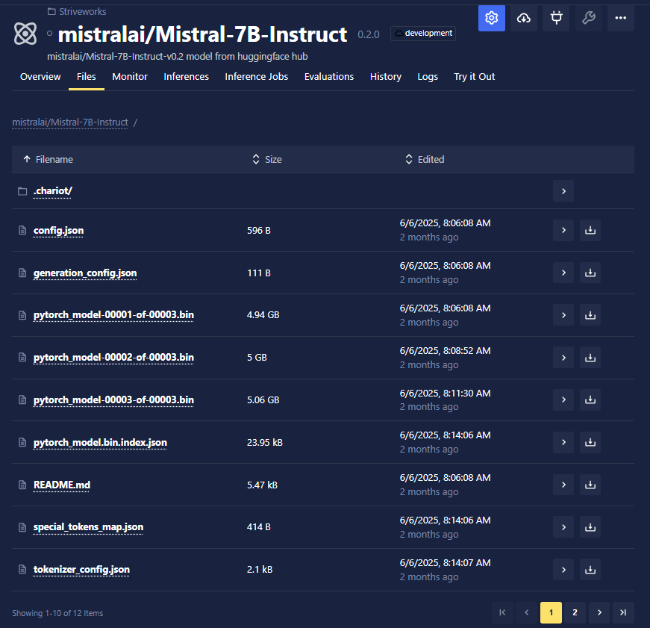Sort the table by Filename
Screen dimensions: 650x628
(48, 159)
